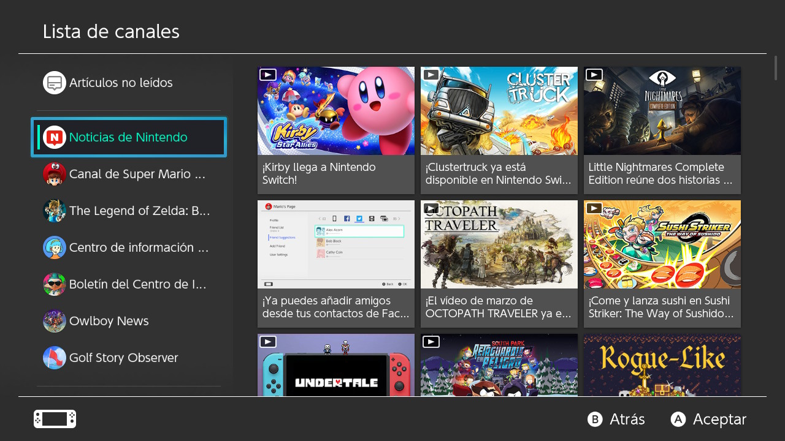Click the Switch console icon in footer

[55, 419]
